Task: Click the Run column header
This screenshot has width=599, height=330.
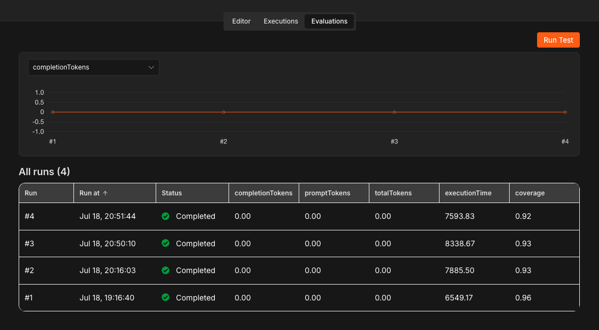Action: click(46, 193)
